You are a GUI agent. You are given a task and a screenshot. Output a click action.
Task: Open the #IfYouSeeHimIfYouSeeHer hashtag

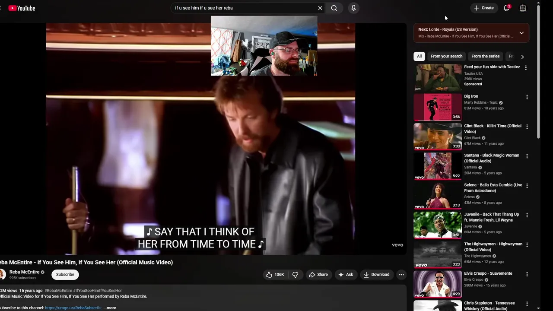click(x=98, y=291)
